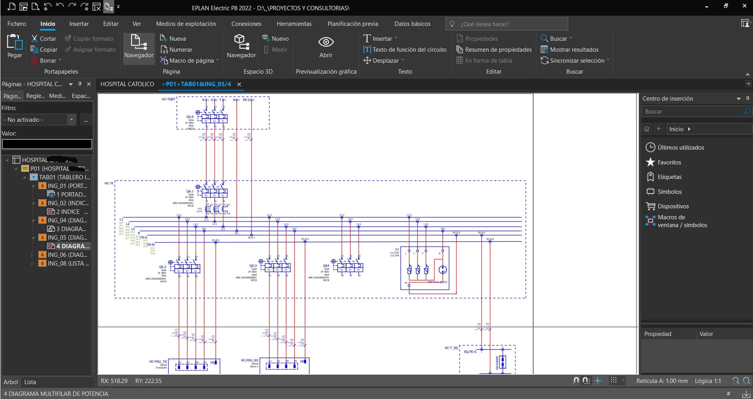Open the Page Navigator in the ribbon

tap(139, 46)
